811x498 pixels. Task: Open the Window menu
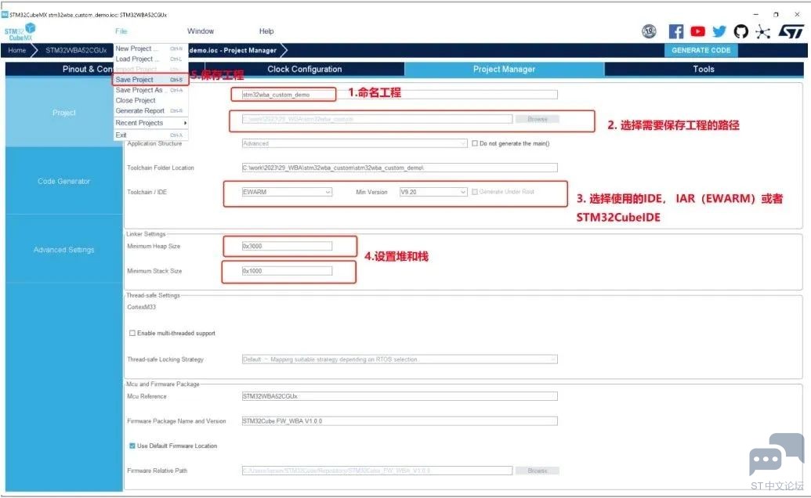[x=200, y=31]
